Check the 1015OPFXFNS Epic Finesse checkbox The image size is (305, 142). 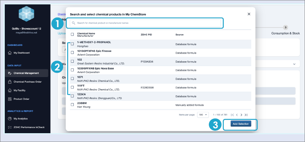[72, 52]
